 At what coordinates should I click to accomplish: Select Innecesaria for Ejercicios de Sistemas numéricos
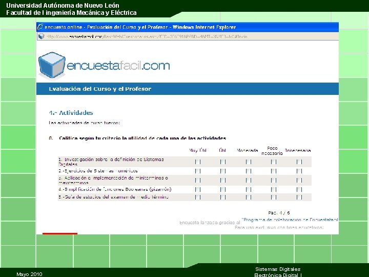[299, 171]
